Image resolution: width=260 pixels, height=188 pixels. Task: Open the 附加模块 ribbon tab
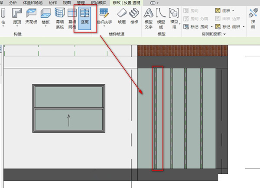coord(99,3)
